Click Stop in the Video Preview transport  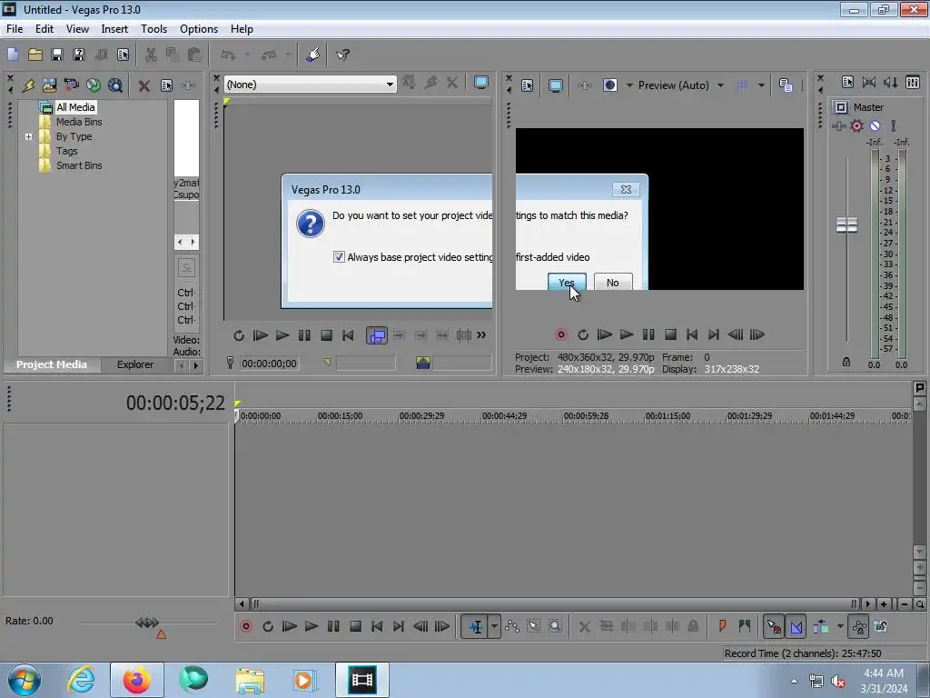pyautogui.click(x=670, y=334)
